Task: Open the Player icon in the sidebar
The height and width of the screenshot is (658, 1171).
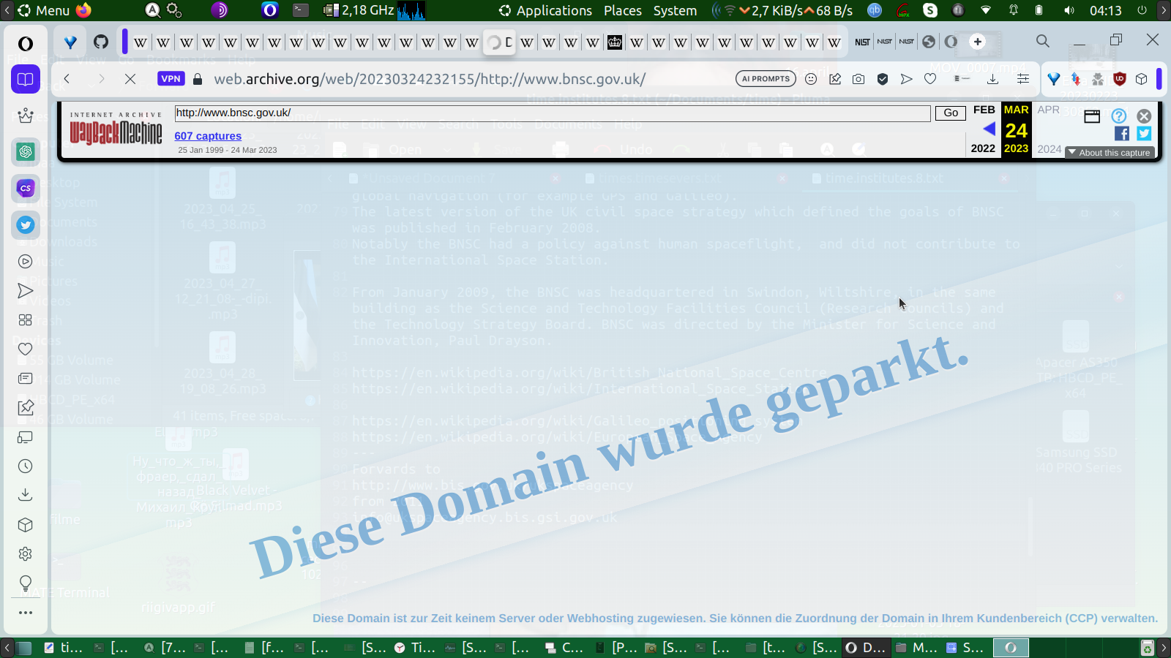Action: coord(26,262)
